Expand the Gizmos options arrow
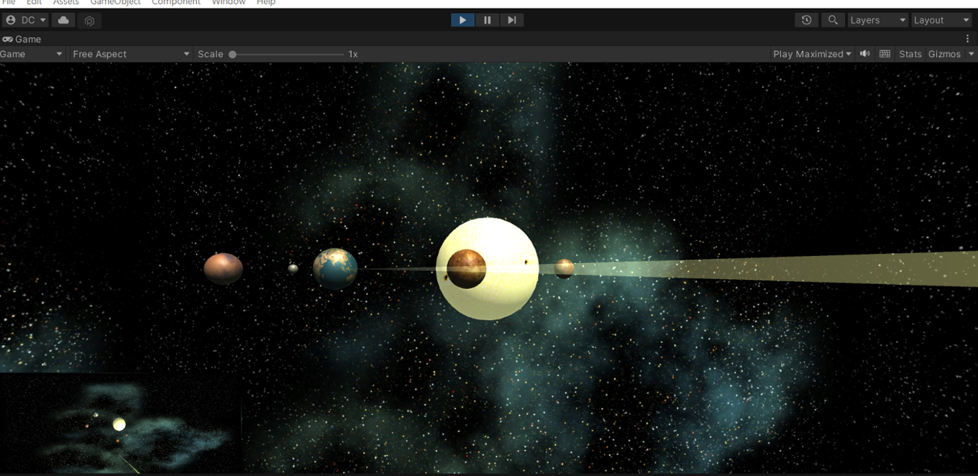978x476 pixels. tap(971, 54)
